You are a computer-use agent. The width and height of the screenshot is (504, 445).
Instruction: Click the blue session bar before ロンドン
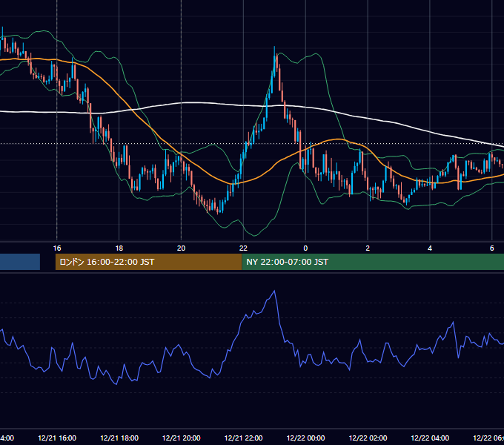[20, 262]
